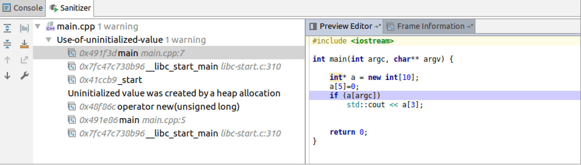Click the import/download icon in the toolbar

click(24, 44)
